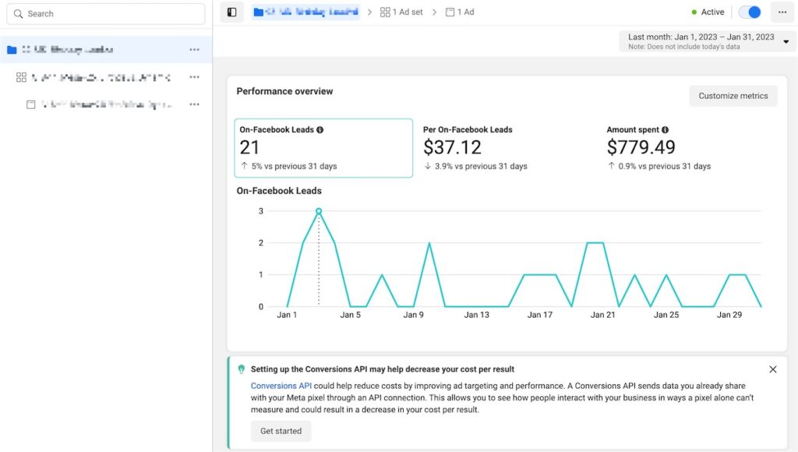
Task: Dismiss the Conversions API tip banner
Action: pos(772,369)
